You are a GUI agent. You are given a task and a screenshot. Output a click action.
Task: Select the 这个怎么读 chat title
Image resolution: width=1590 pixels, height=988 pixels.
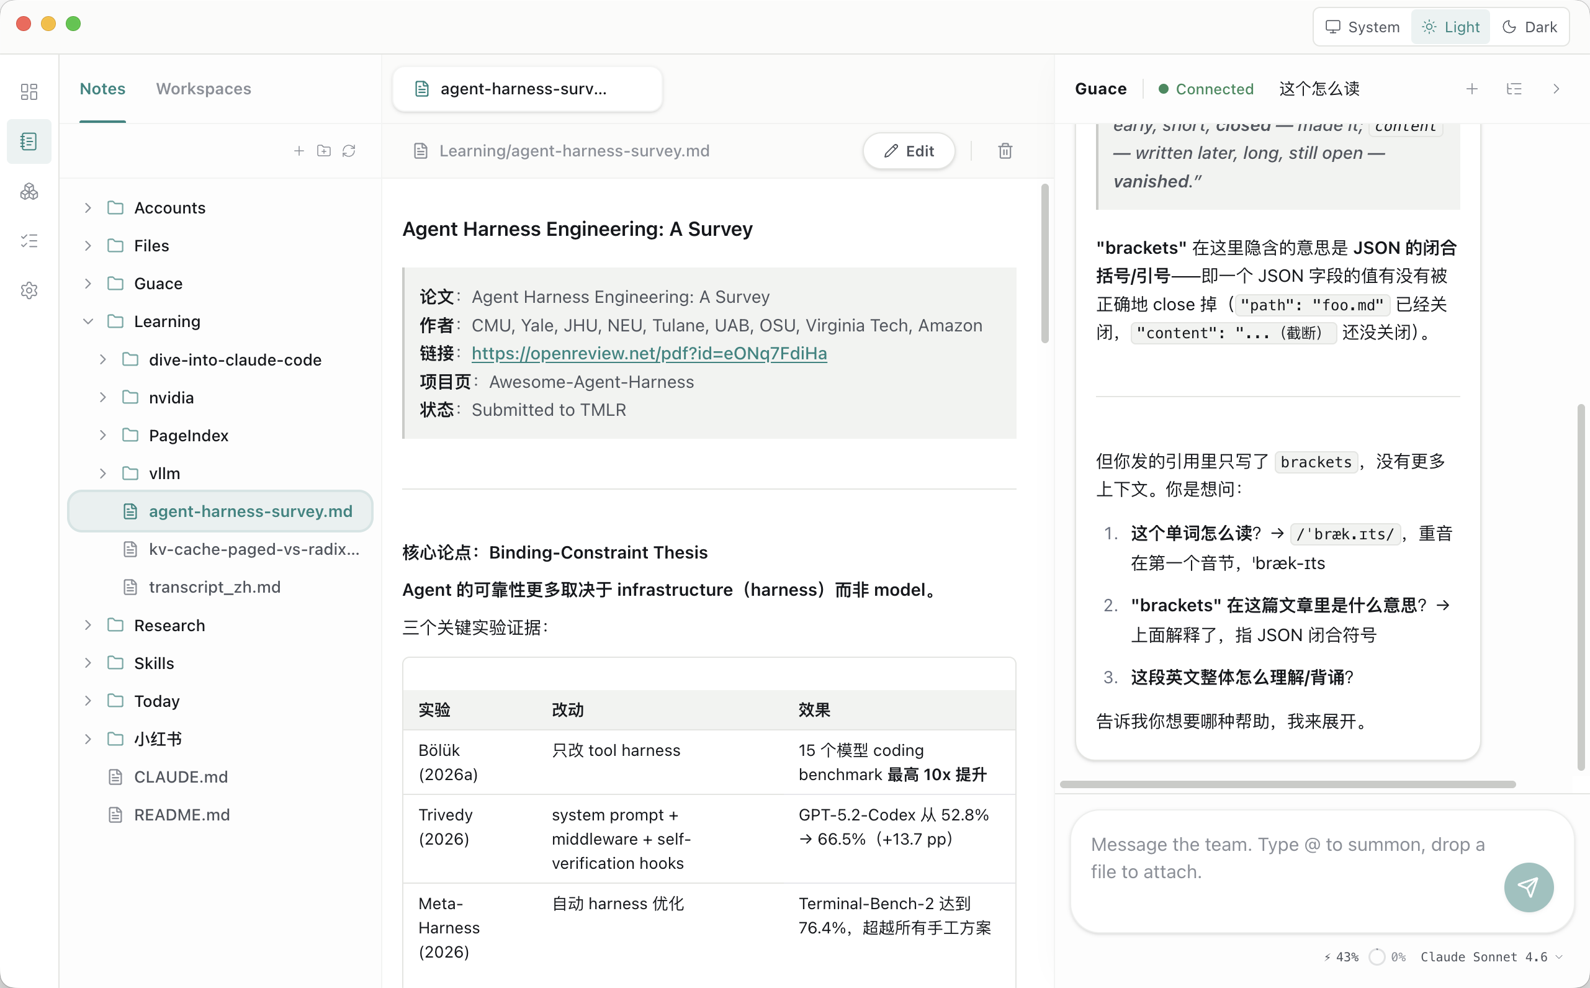[x=1319, y=89]
